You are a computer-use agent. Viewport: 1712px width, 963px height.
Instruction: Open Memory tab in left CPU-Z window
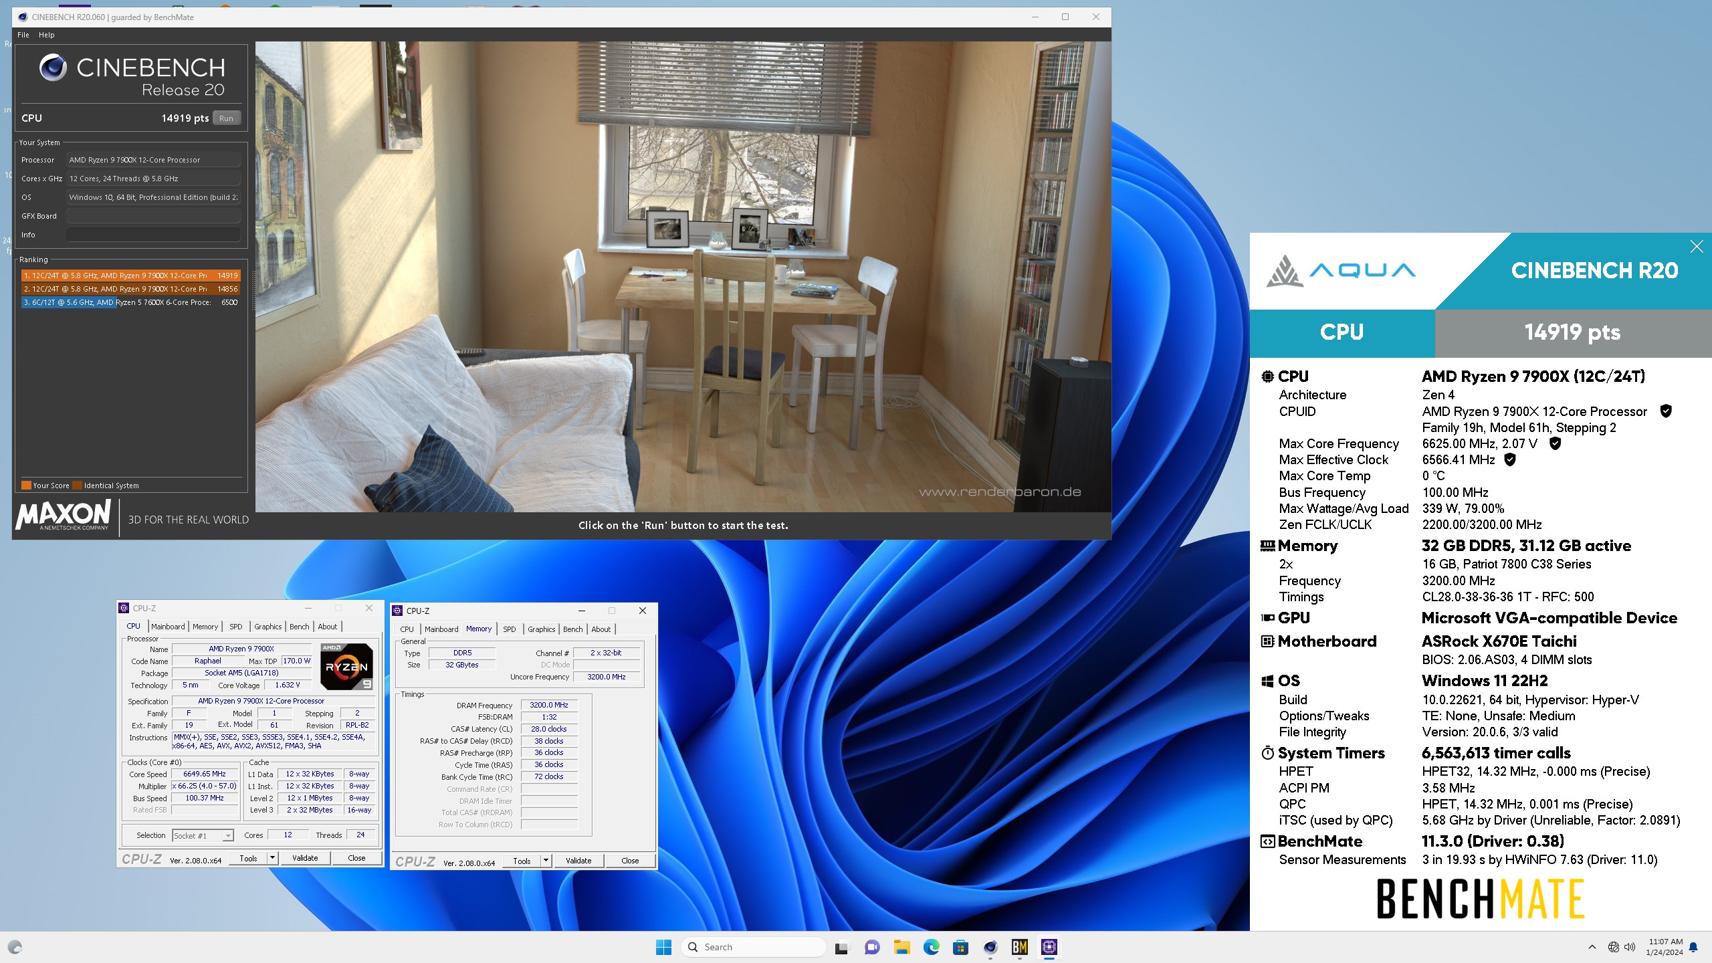tap(205, 627)
